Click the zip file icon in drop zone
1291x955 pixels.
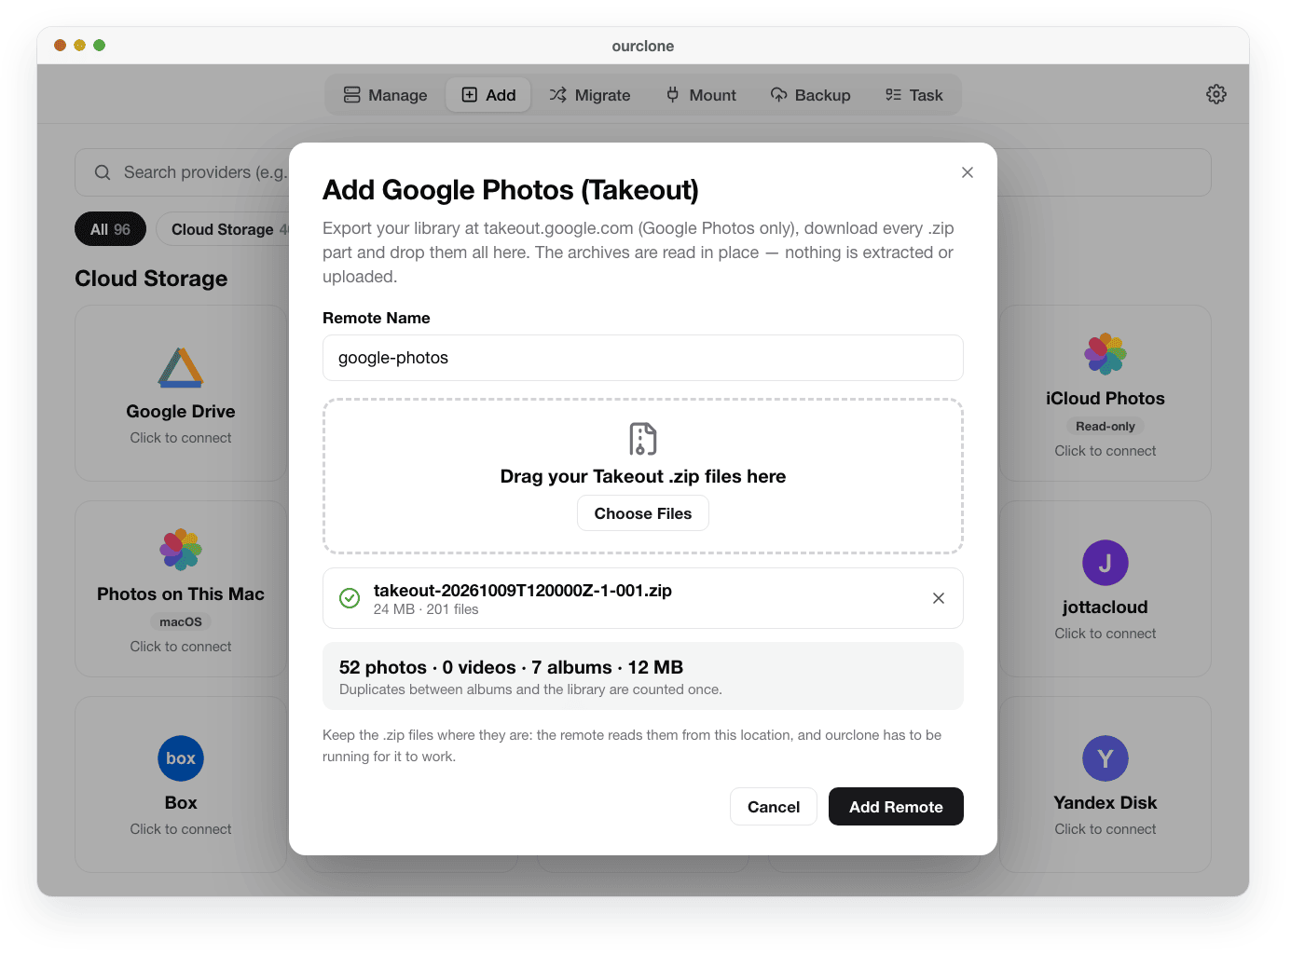click(643, 439)
